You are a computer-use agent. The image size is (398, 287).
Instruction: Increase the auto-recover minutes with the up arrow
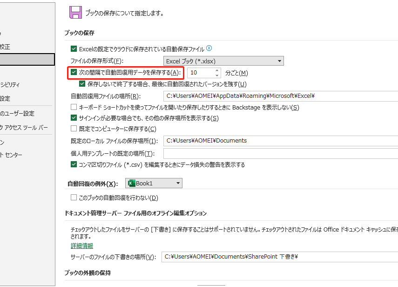[217, 70]
